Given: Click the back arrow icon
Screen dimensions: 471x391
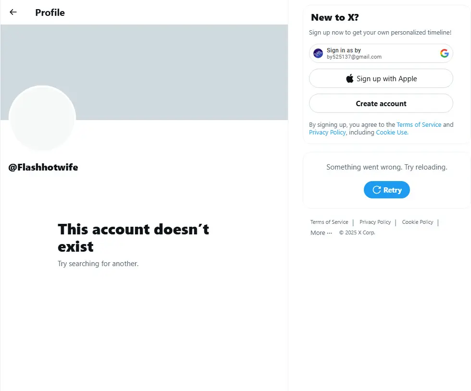Looking at the screenshot, I should pyautogui.click(x=13, y=12).
